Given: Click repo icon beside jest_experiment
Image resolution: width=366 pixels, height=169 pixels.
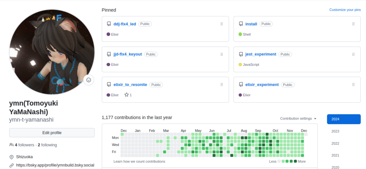Looking at the screenshot, I should click(241, 54).
